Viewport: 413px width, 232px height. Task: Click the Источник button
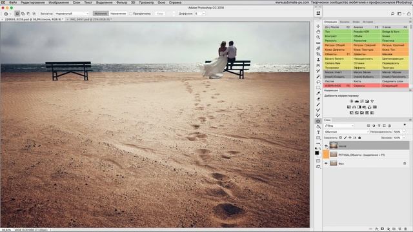[101, 14]
